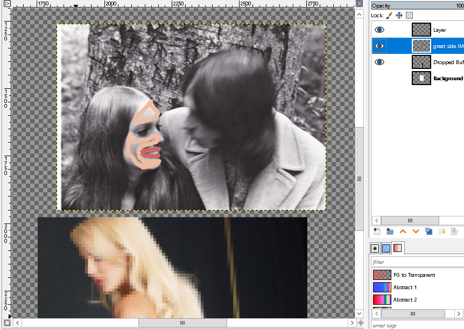Create a new layer with the page icon
Screen dimensions: 464x329
(377, 231)
